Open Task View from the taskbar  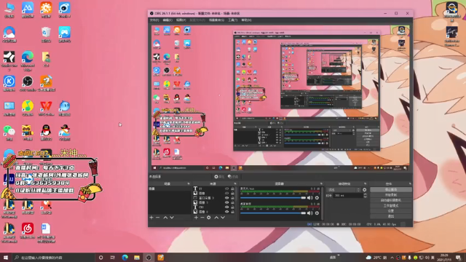[112, 258]
